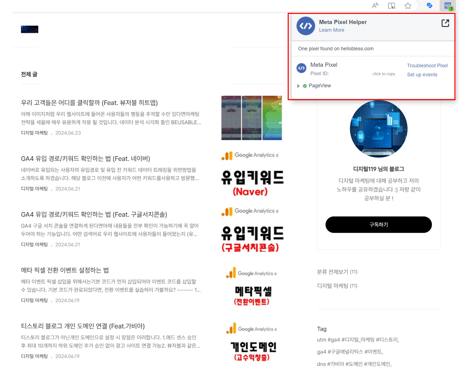
Task: Click the Tag heading in the sidebar
Action: pyautogui.click(x=322, y=329)
